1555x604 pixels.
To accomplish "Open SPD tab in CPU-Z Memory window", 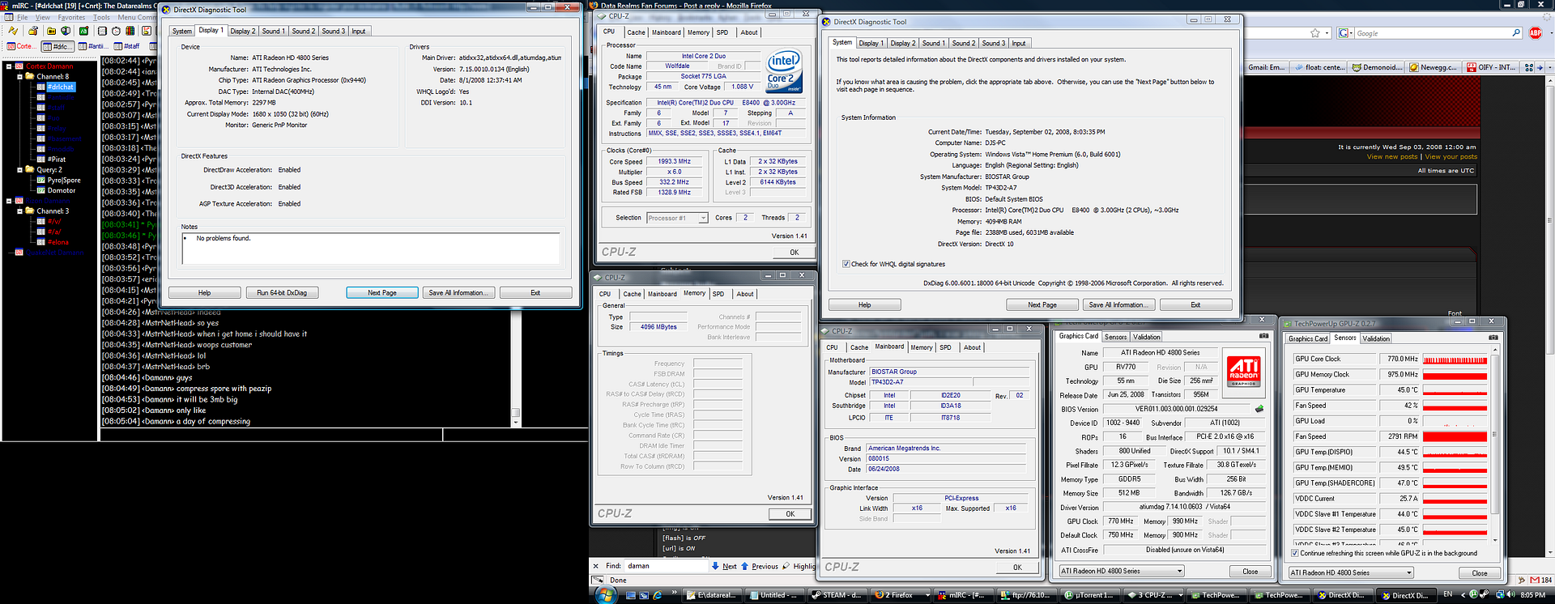I will [x=718, y=294].
